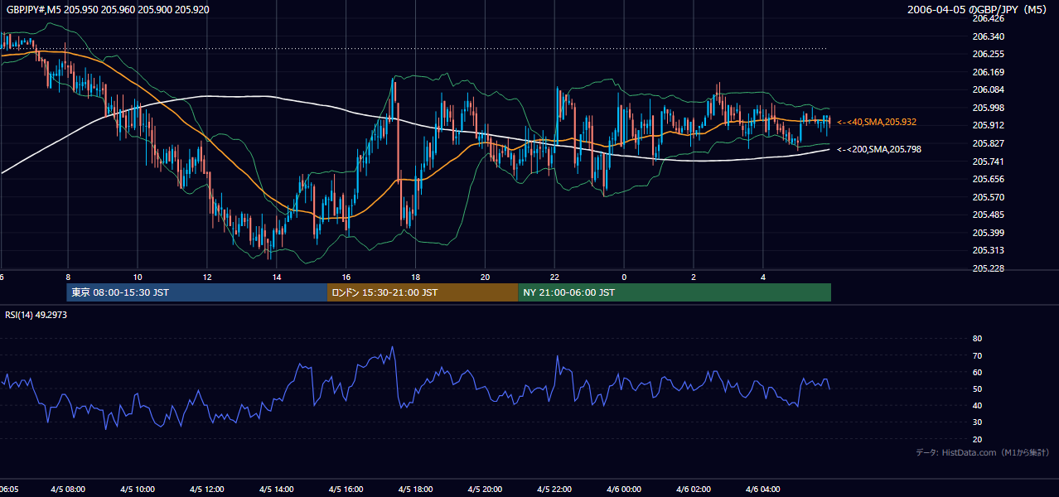Click hour marker 14 under the price chart
The width and height of the screenshot is (1059, 497).
(x=276, y=277)
